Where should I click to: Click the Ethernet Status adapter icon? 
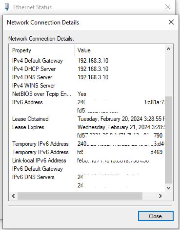click(x=7, y=7)
